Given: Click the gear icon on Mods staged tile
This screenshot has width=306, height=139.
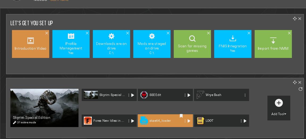Looking at the screenshot, I should [152, 36].
